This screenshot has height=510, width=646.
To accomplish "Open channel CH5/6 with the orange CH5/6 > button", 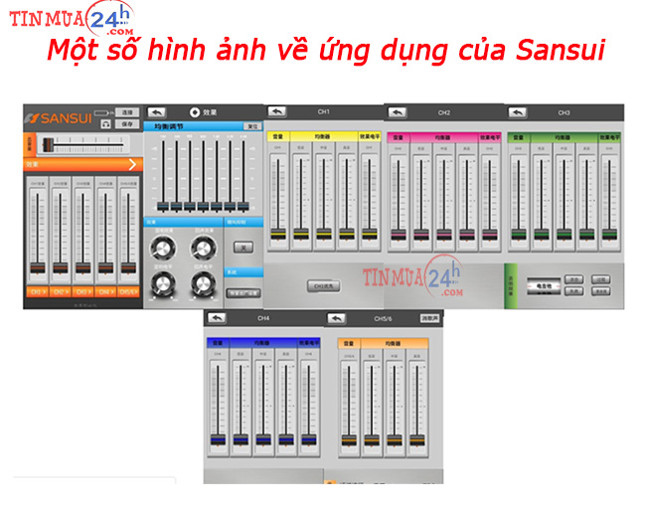I will (x=128, y=291).
